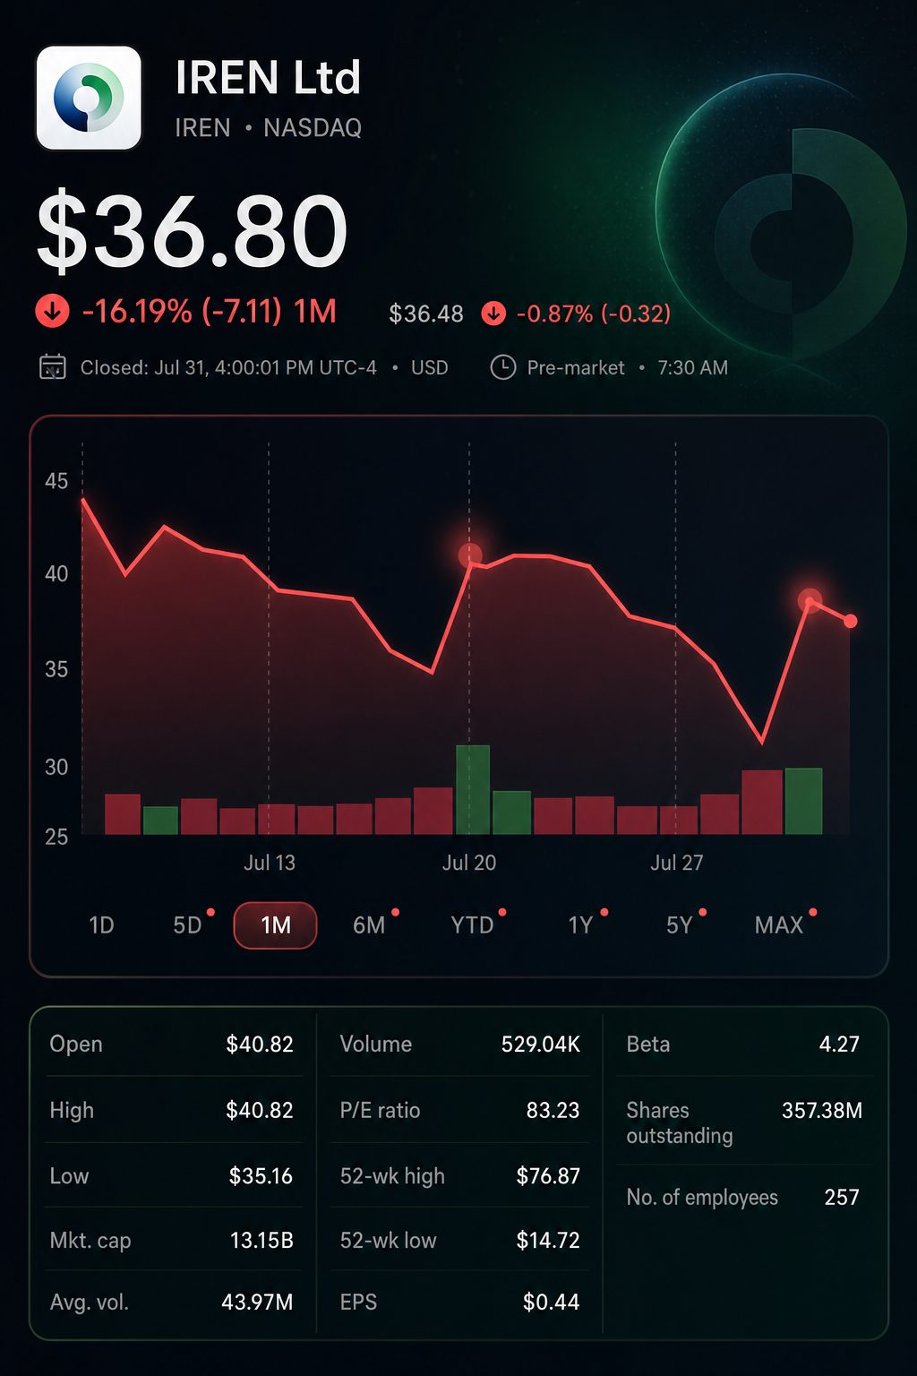Click the IREN Ltd title
Screen dimensions: 917x1376
268,78
